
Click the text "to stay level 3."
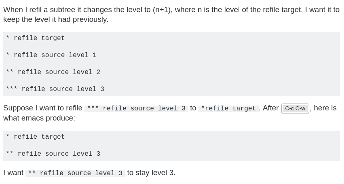tap(151, 173)
